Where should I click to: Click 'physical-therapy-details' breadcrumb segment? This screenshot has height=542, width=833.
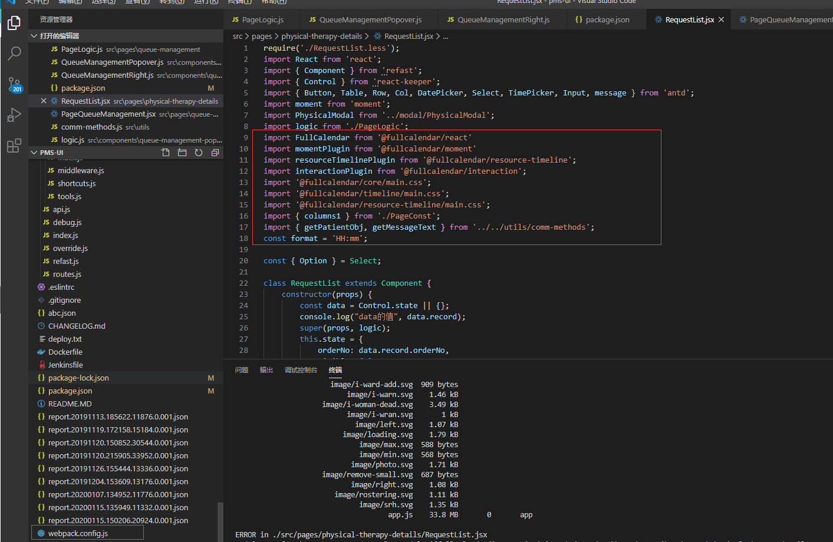(322, 37)
